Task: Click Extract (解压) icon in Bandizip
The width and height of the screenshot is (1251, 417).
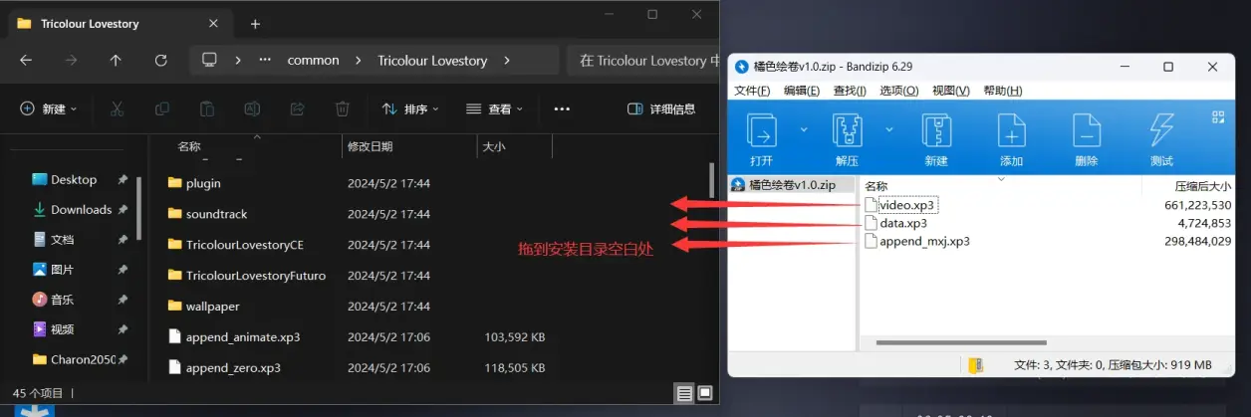Action: click(850, 130)
